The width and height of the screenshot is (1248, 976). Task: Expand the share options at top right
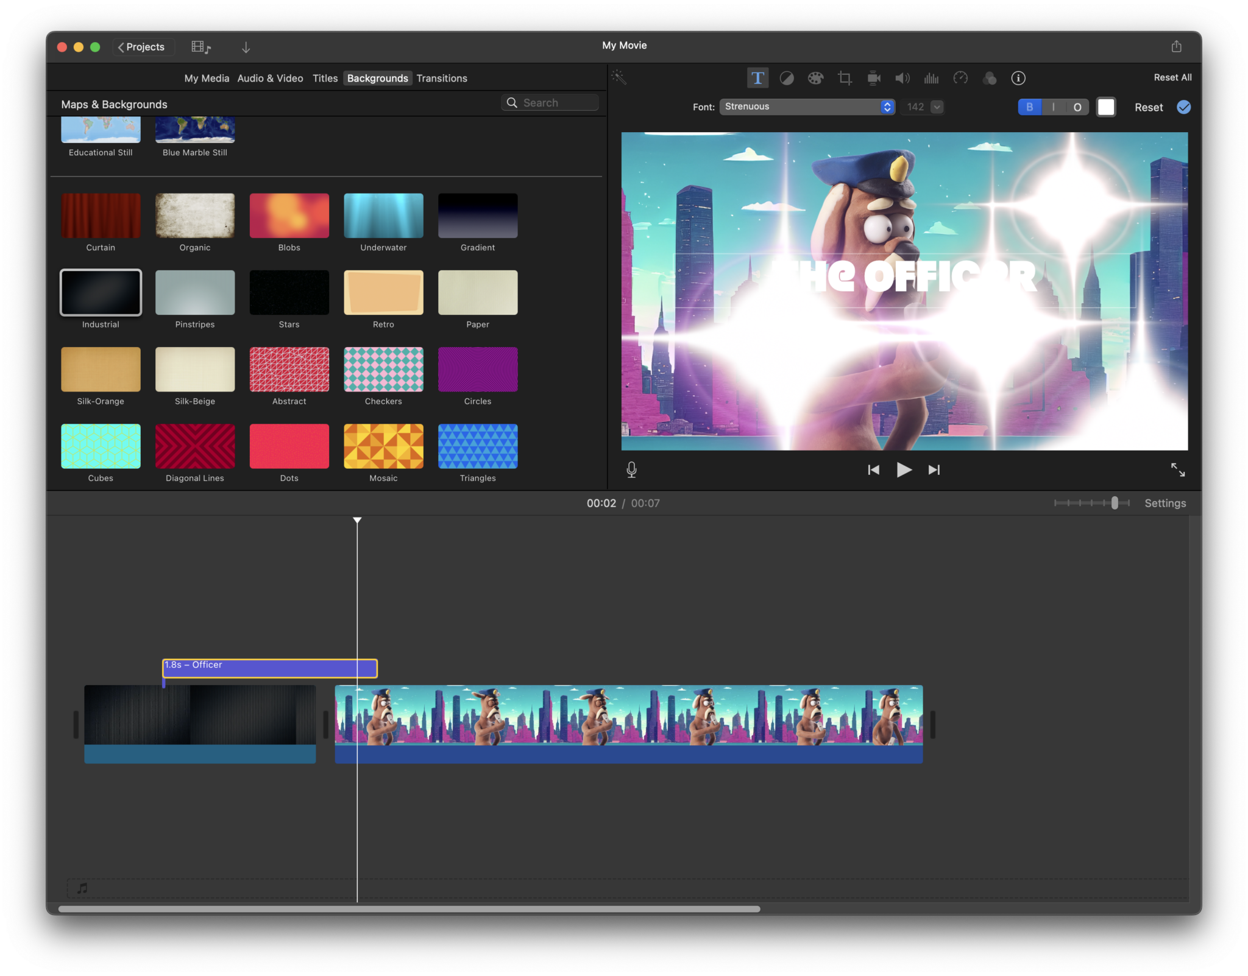pos(1176,46)
